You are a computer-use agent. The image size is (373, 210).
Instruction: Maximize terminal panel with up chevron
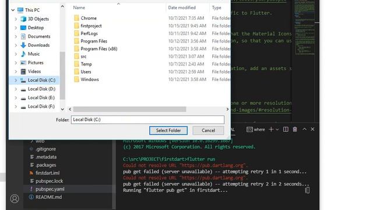[x=304, y=129]
